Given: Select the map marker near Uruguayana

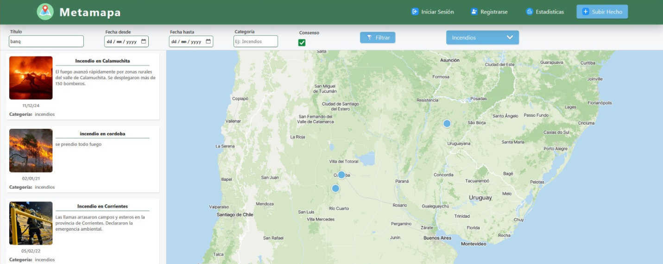Looking at the screenshot, I should tap(447, 123).
